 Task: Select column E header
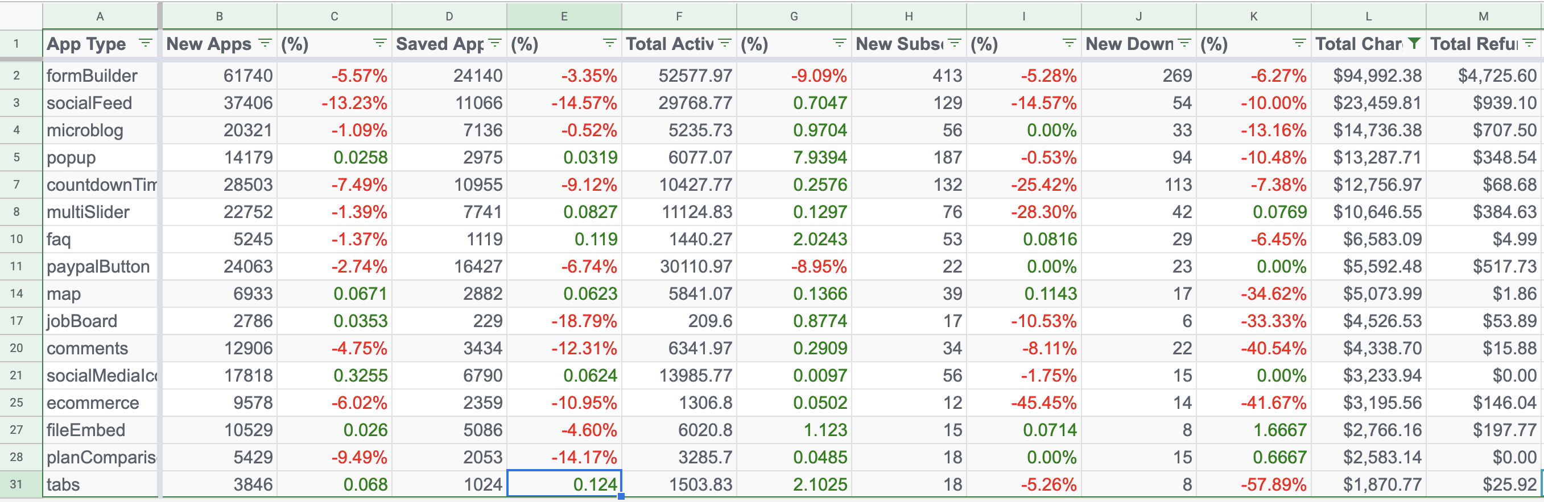(x=564, y=16)
